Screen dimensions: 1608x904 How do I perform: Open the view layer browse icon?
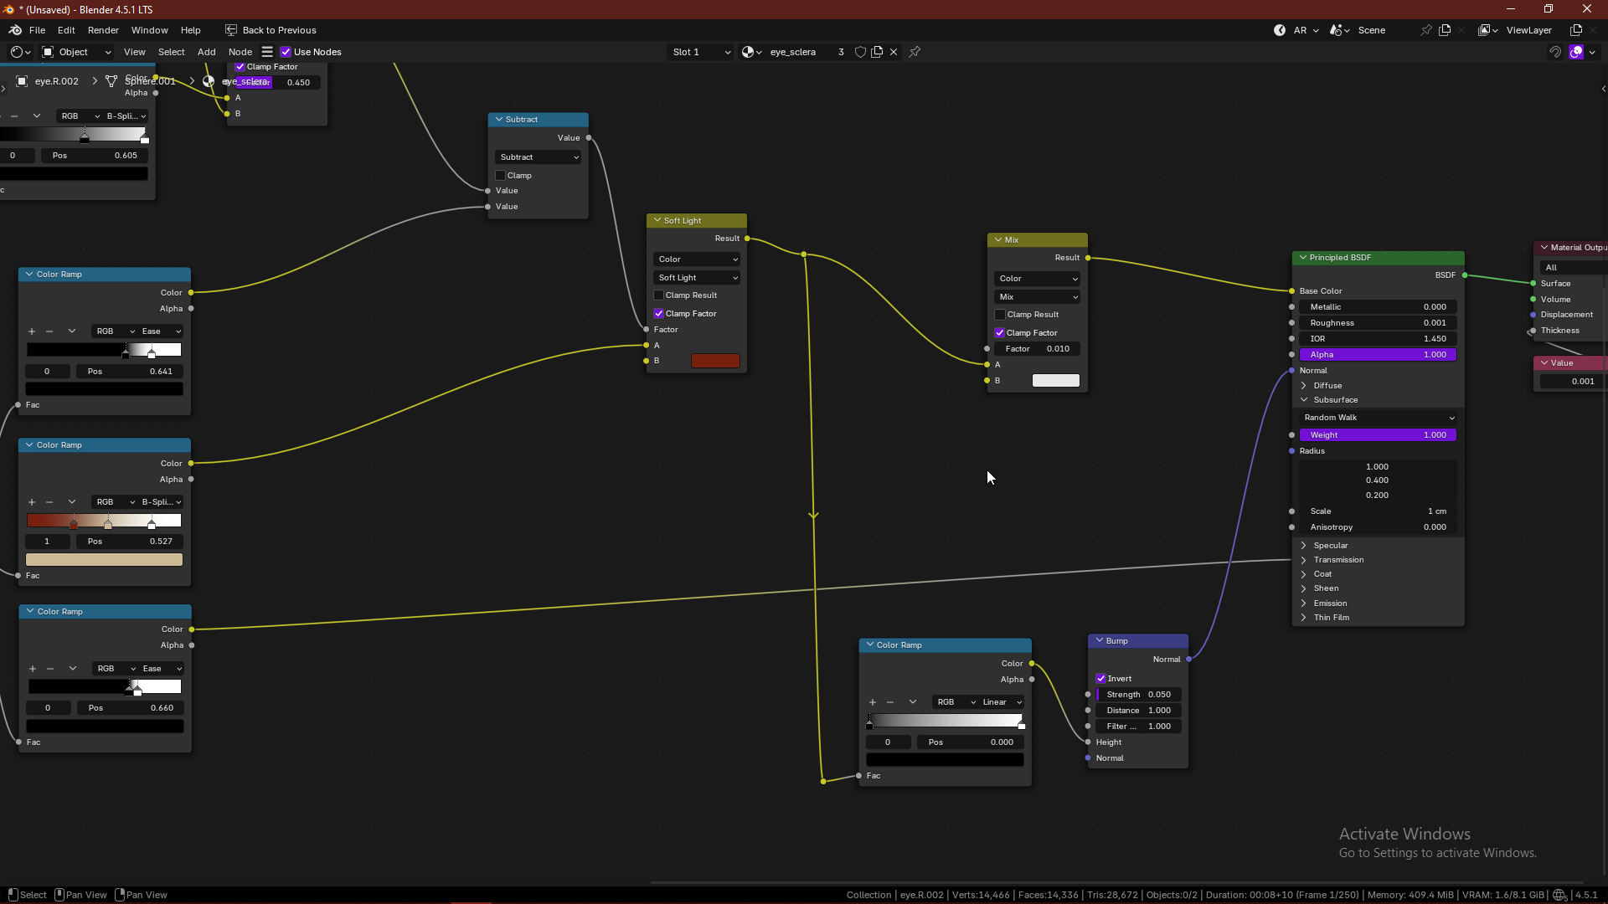tap(1488, 30)
